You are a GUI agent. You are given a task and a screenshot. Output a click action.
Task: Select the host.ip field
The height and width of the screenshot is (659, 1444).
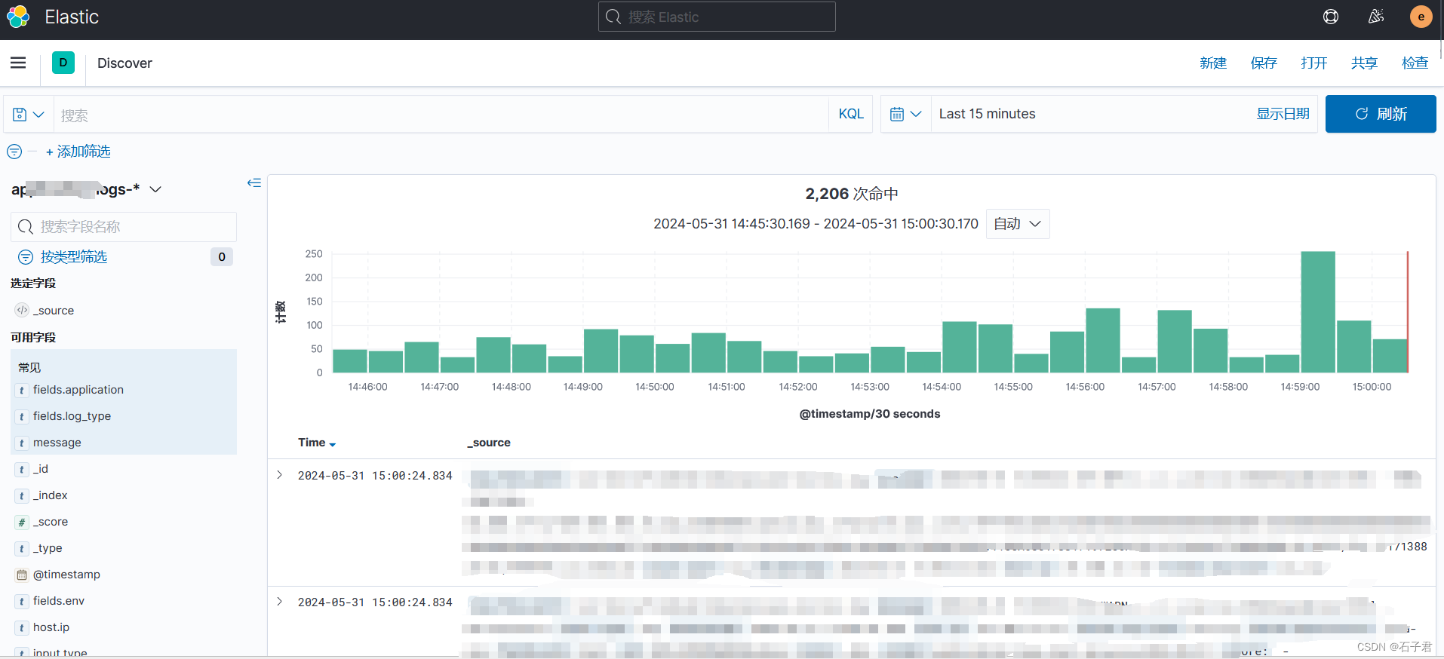coord(51,627)
